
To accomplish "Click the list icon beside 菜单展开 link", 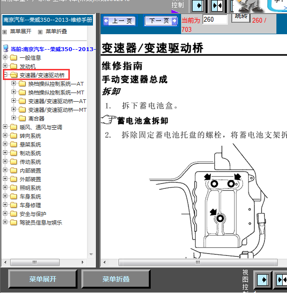I will (4, 32).
